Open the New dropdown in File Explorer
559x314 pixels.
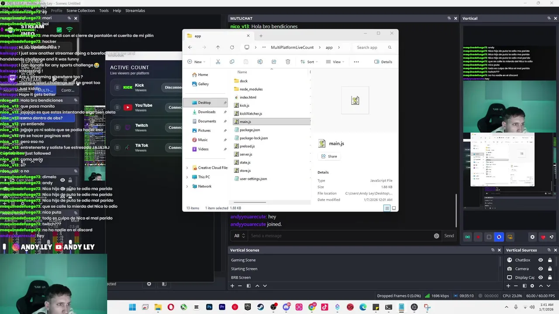click(x=196, y=61)
